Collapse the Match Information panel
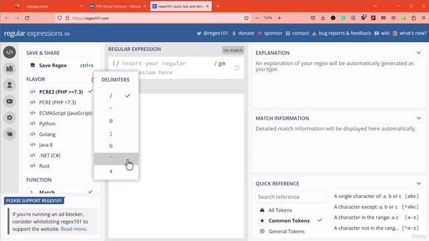 [418, 118]
